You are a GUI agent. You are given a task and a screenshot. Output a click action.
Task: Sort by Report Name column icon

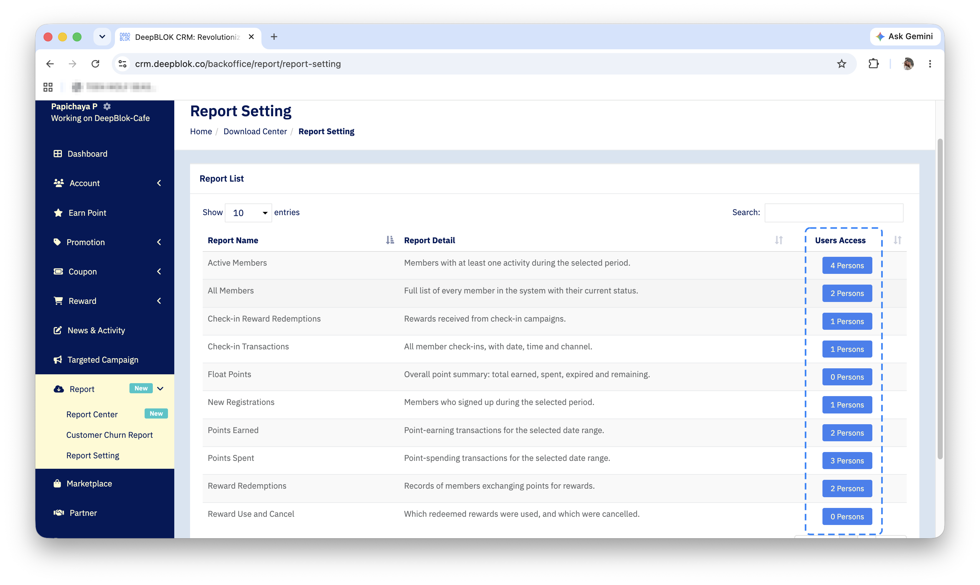(390, 240)
